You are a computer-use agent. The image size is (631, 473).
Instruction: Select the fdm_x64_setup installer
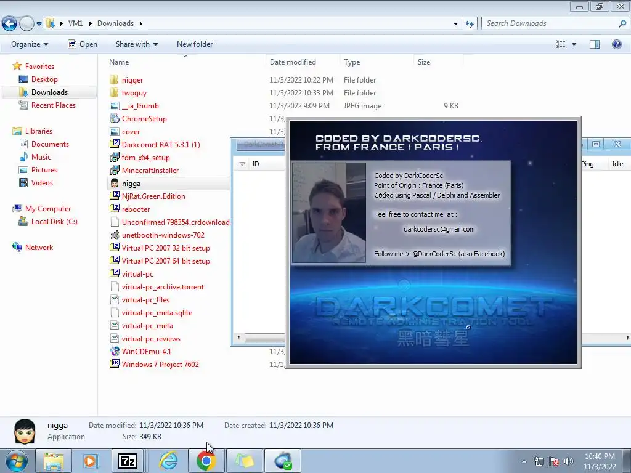(145, 158)
